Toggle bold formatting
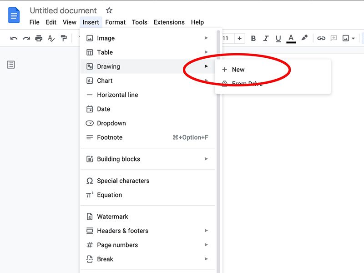The height and width of the screenshot is (273, 364). [x=253, y=38]
